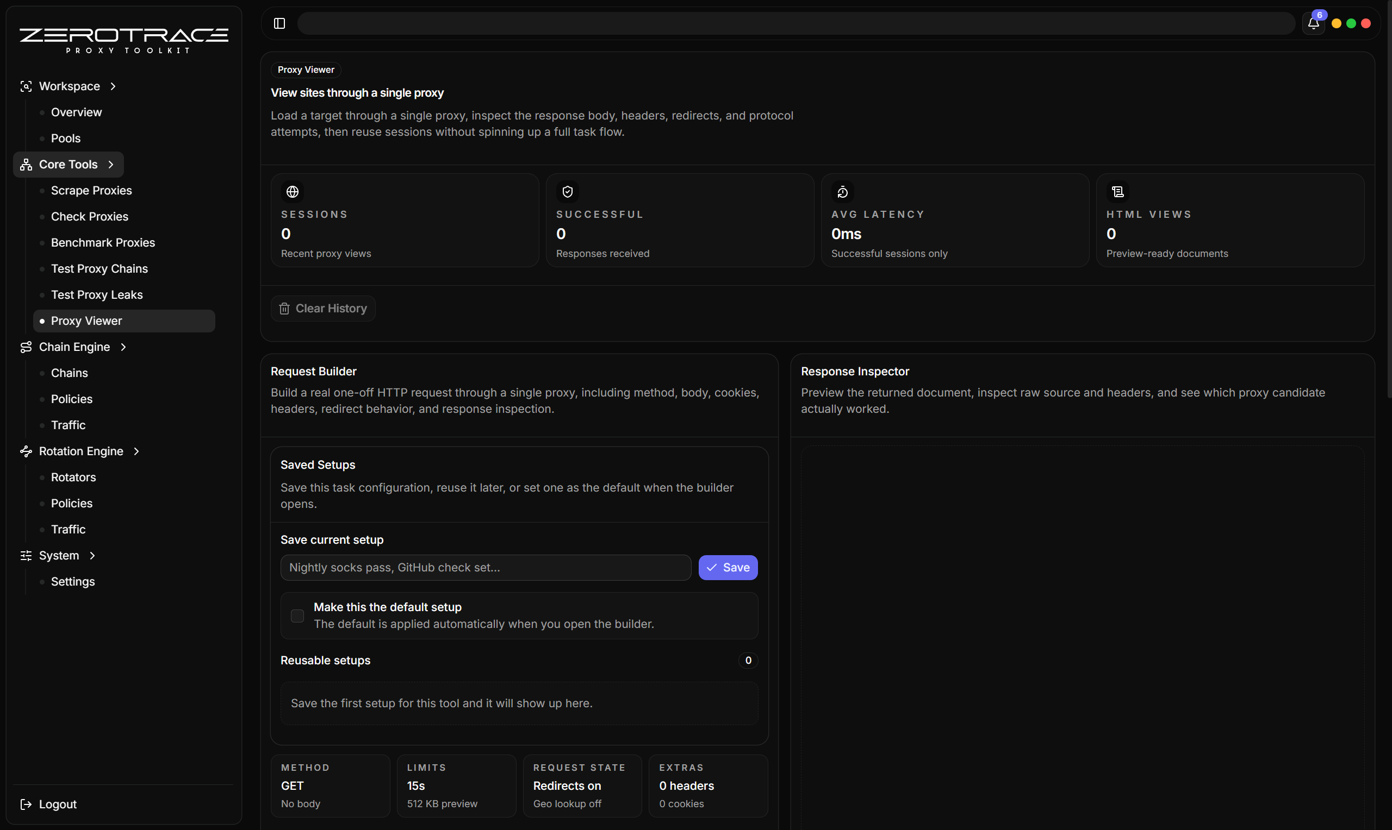Click the Avg Latency stopwatch icon
Image resolution: width=1392 pixels, height=830 pixels.
click(x=843, y=191)
